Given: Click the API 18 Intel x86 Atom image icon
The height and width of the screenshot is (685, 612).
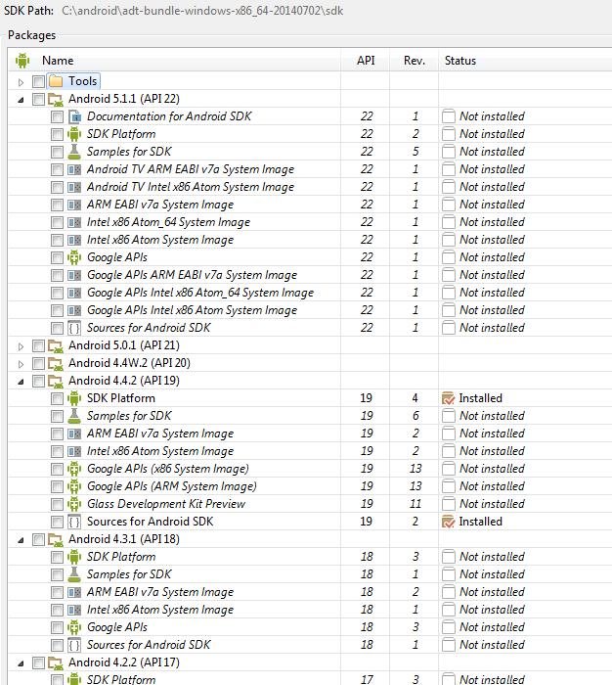Looking at the screenshot, I should click(74, 610).
